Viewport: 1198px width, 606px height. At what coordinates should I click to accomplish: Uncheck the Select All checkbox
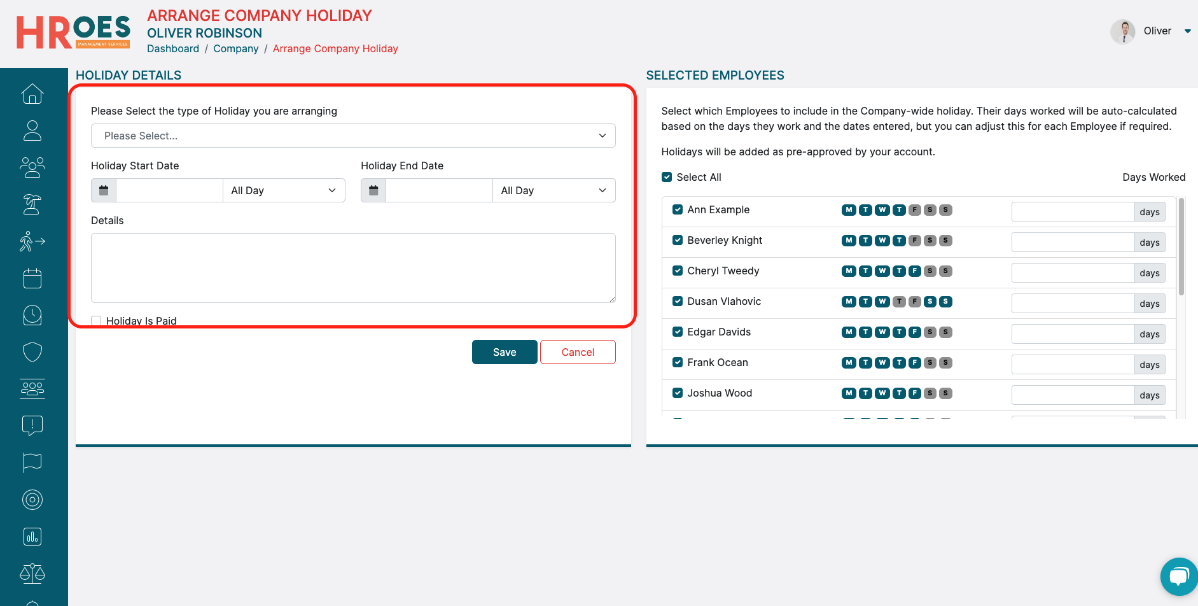(x=667, y=177)
